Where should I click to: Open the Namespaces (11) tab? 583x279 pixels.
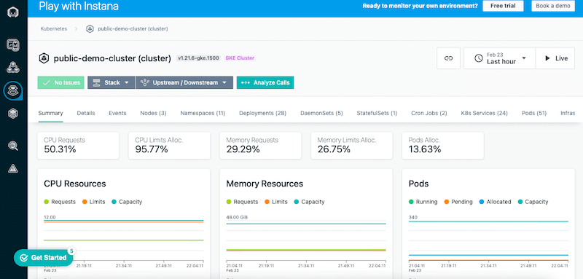203,113
